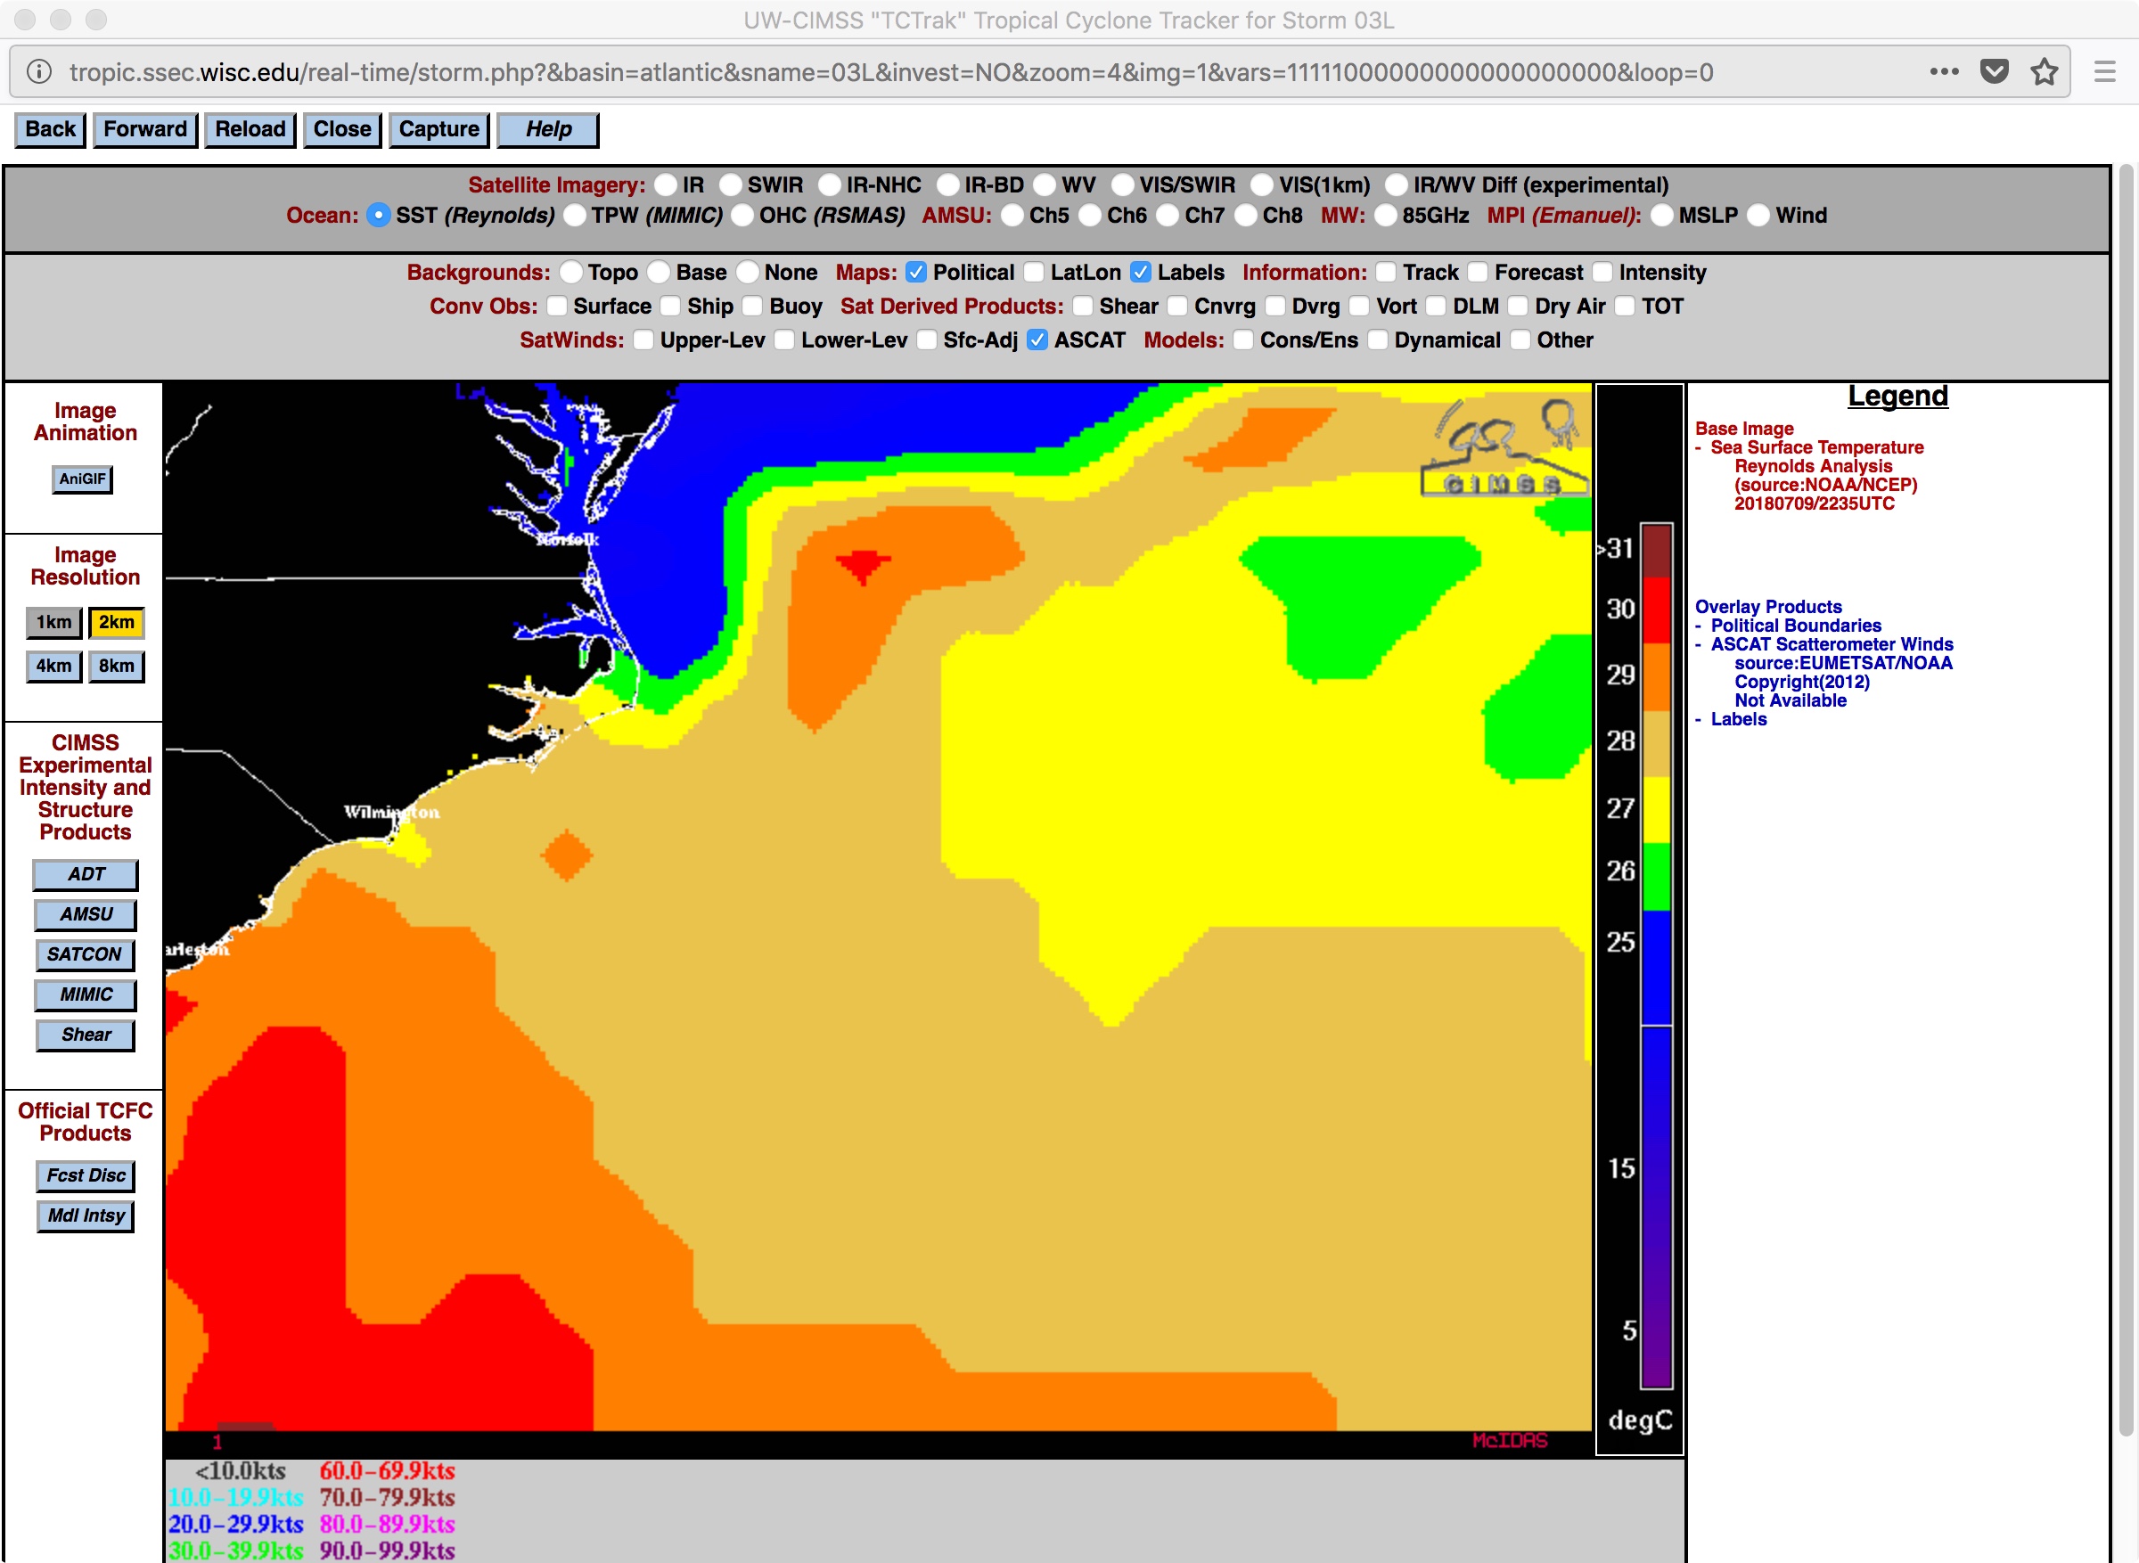This screenshot has width=2139, height=1563.
Task: Open the browser hamburger menu
Action: 2104,72
